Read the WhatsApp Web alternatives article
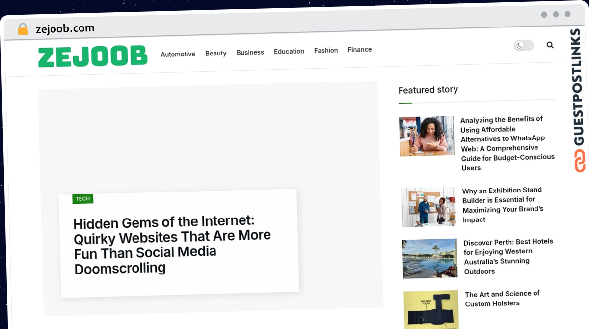 tap(507, 143)
